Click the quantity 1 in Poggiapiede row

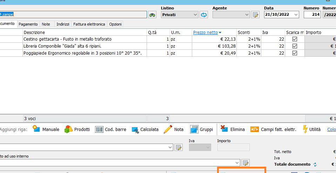coord(159,53)
